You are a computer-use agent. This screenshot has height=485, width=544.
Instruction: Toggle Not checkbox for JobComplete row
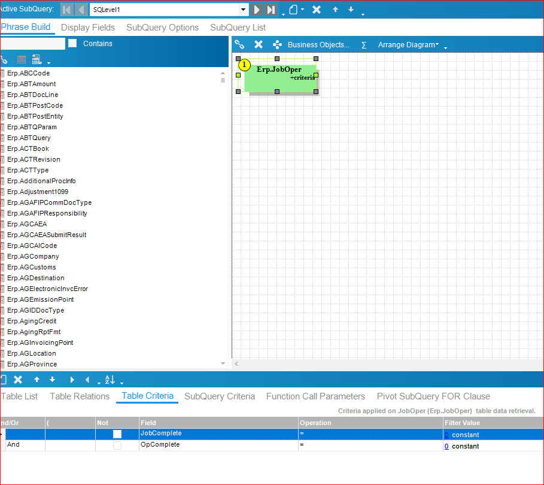(x=117, y=434)
